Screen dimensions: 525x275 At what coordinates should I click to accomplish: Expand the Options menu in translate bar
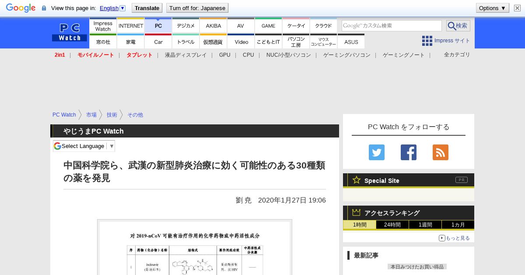492,8
